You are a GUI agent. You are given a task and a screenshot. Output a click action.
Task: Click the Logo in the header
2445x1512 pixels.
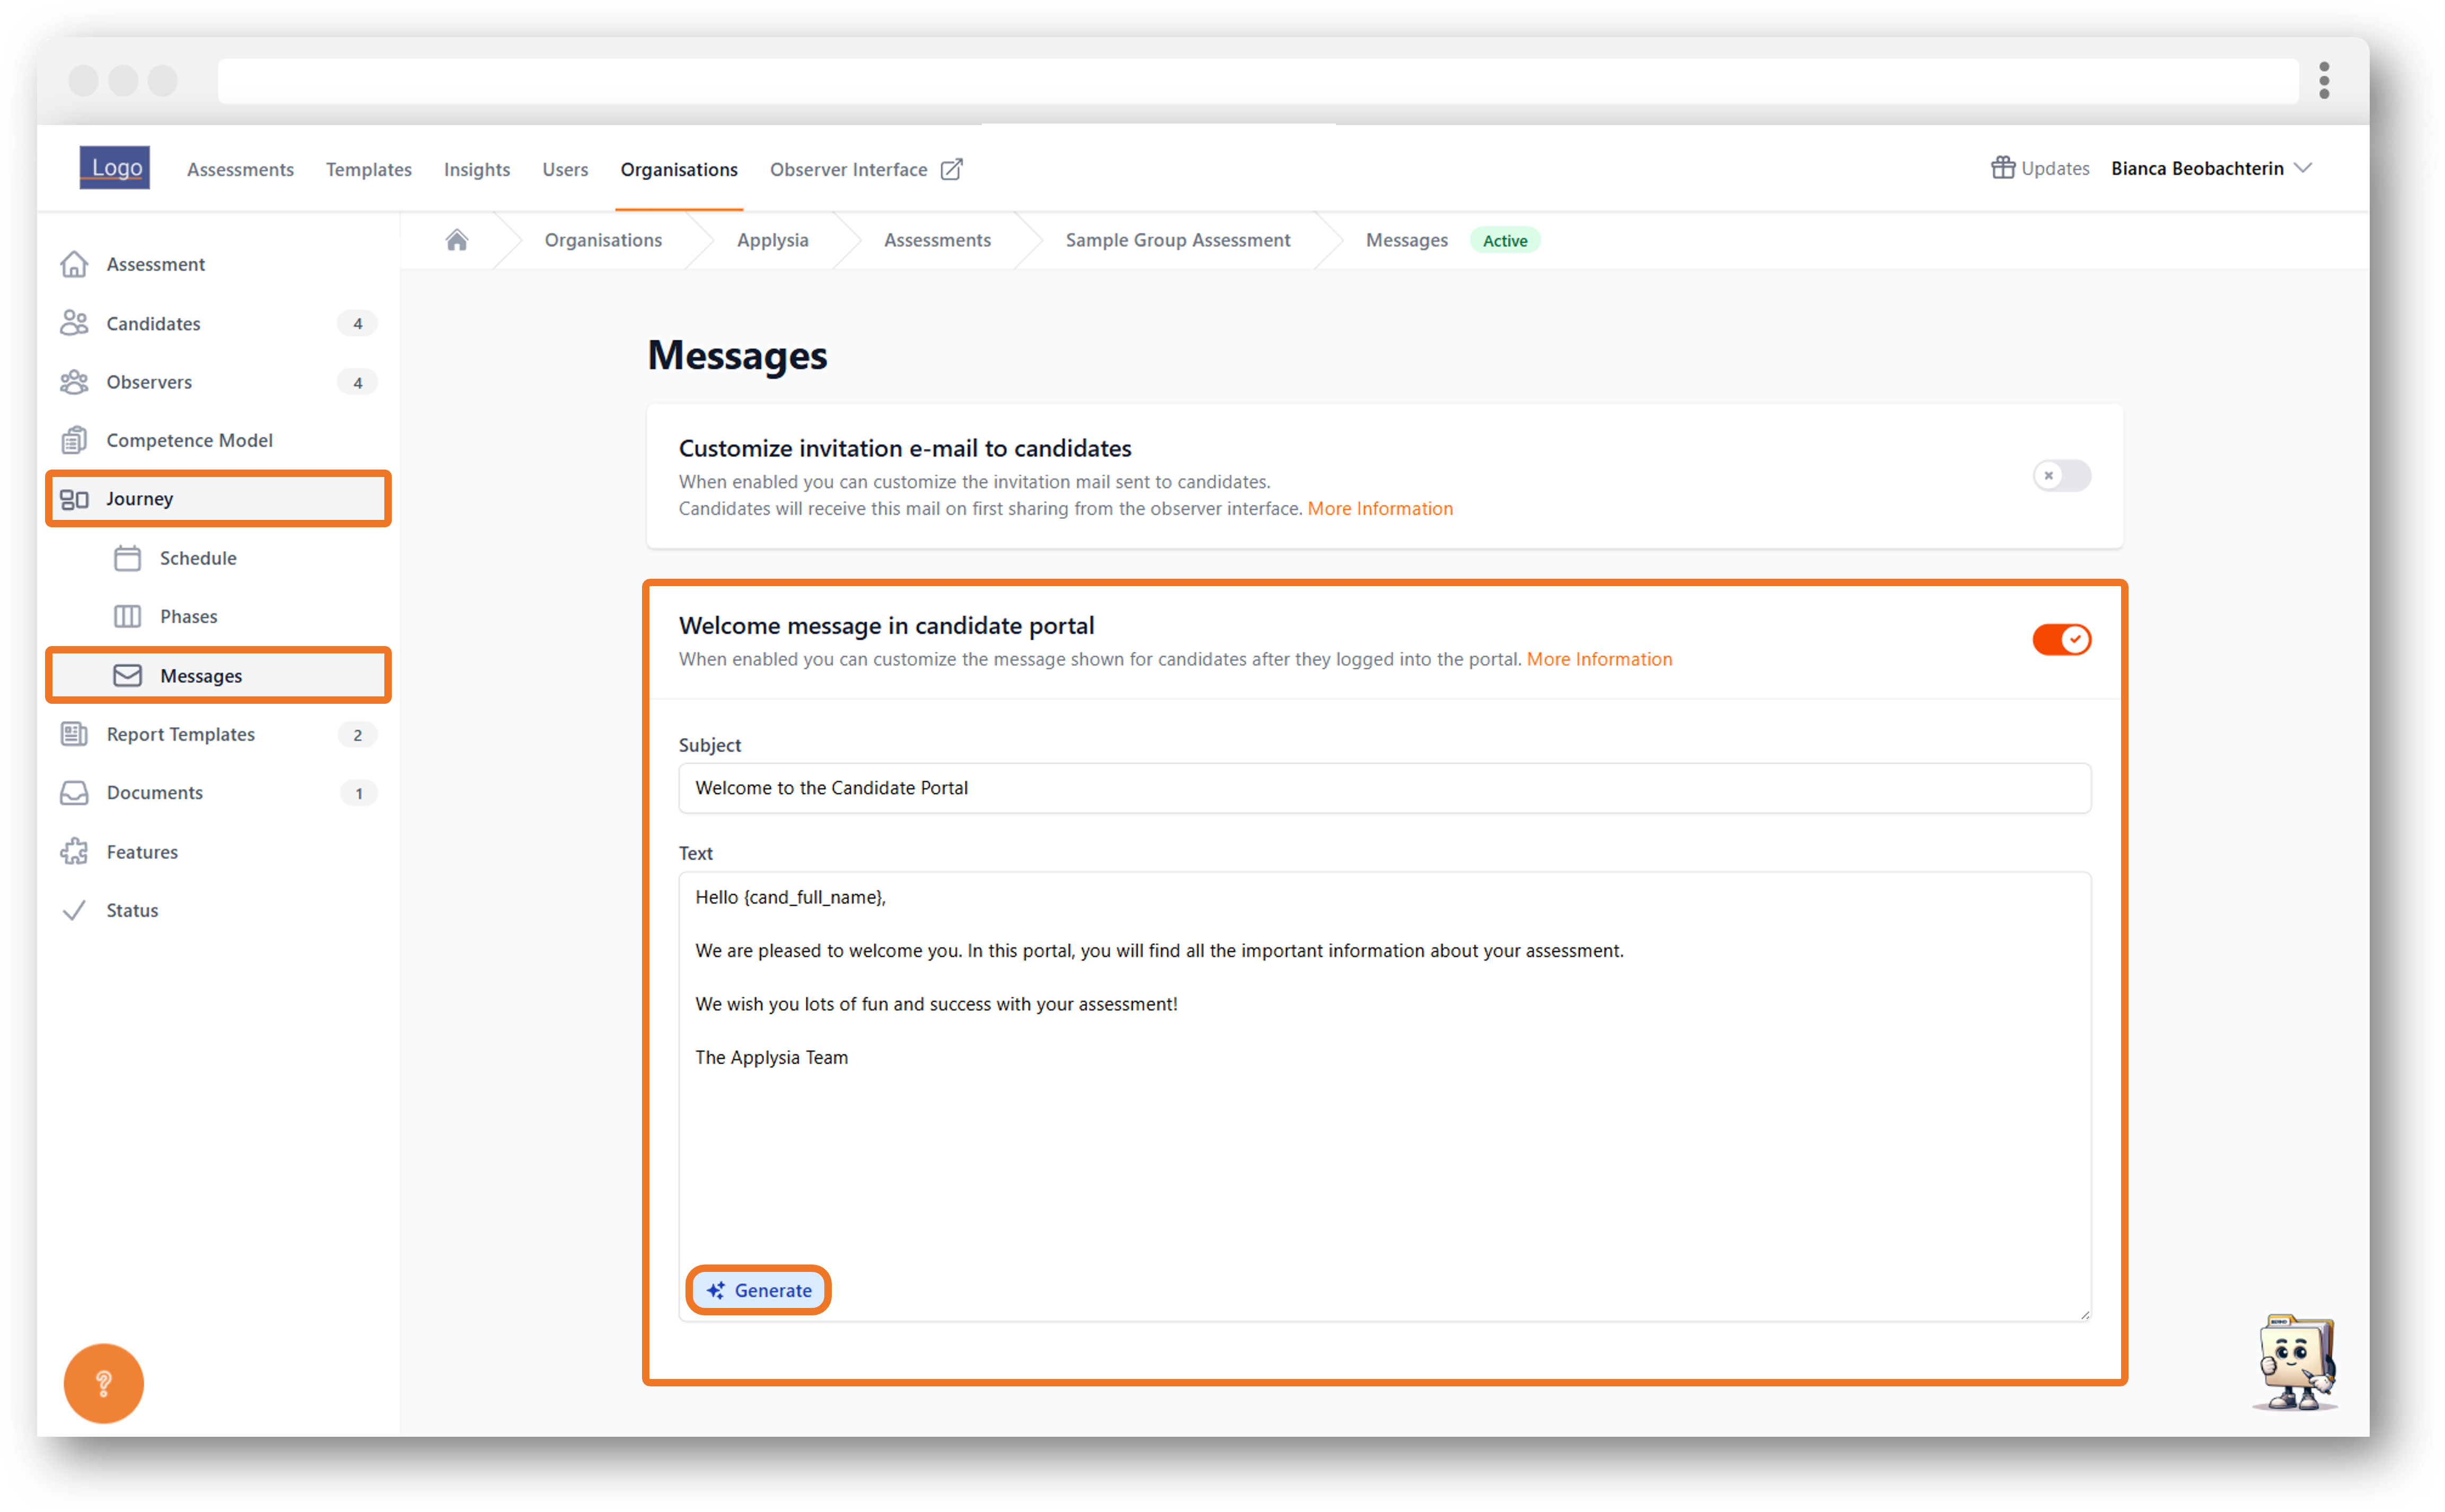click(114, 167)
